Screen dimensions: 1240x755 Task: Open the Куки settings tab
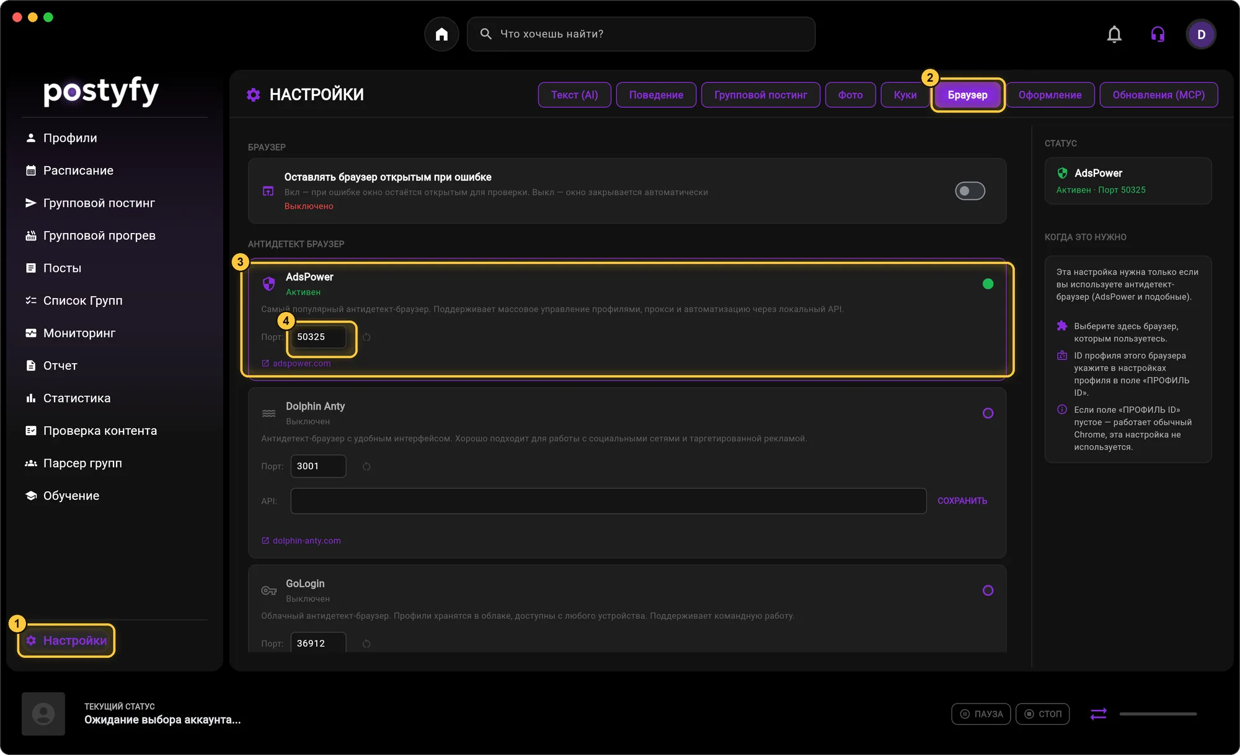[x=905, y=95]
